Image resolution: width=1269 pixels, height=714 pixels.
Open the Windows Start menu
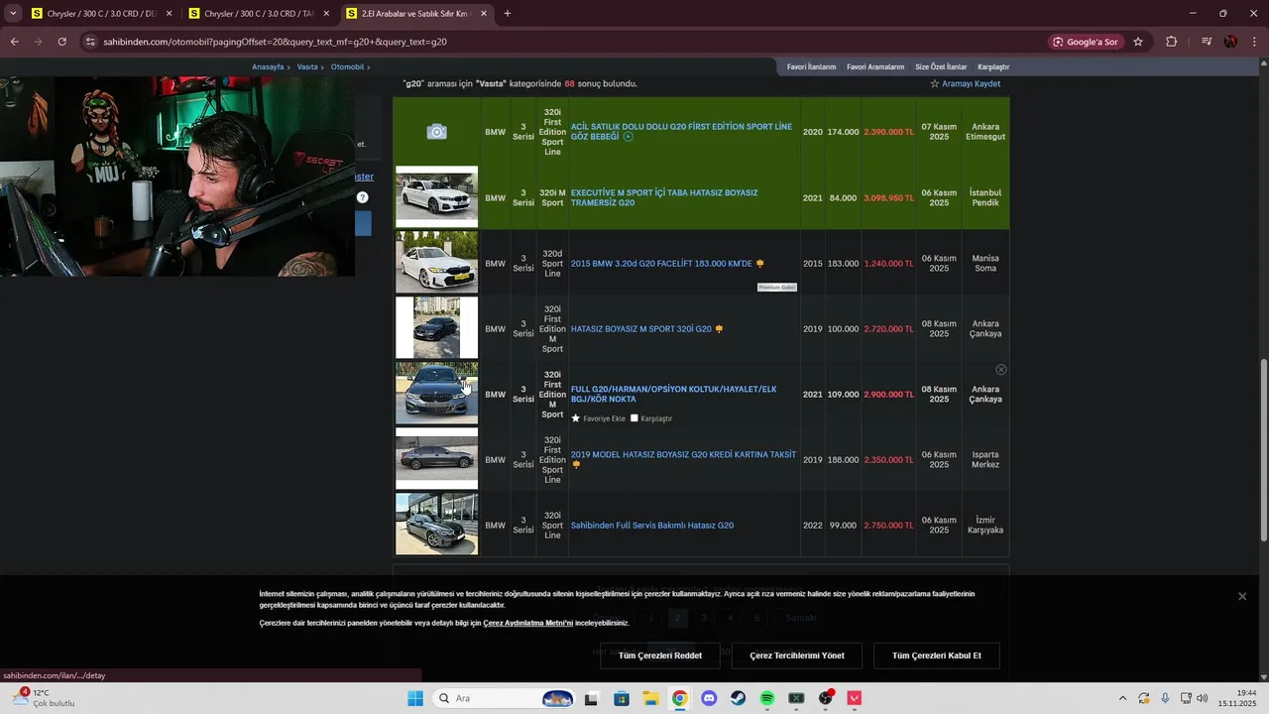click(415, 698)
